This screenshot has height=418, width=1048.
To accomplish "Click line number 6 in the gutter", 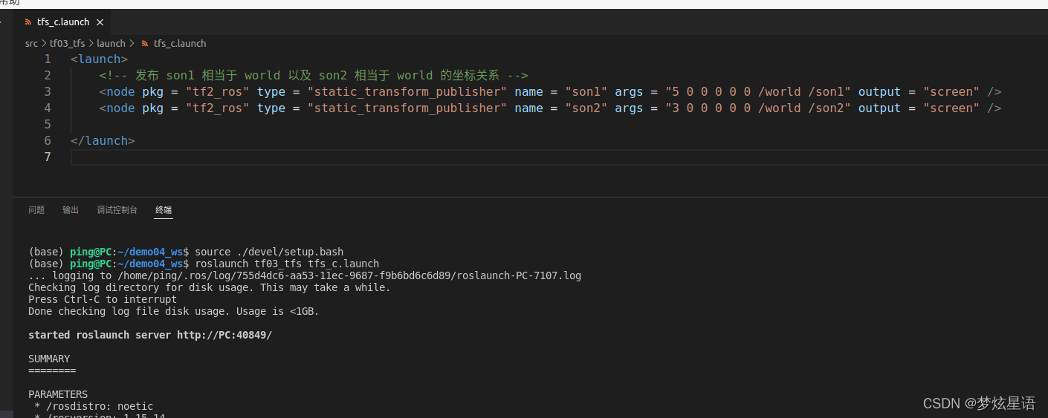I will (x=48, y=141).
